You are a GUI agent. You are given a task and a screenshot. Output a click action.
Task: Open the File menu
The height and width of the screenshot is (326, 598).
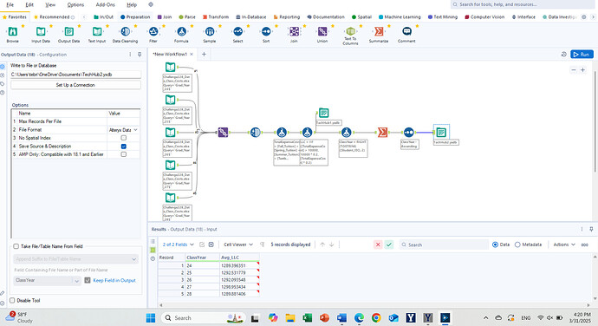(10, 4)
